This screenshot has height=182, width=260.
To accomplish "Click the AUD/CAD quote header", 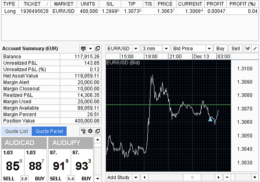I will tap(24, 143).
